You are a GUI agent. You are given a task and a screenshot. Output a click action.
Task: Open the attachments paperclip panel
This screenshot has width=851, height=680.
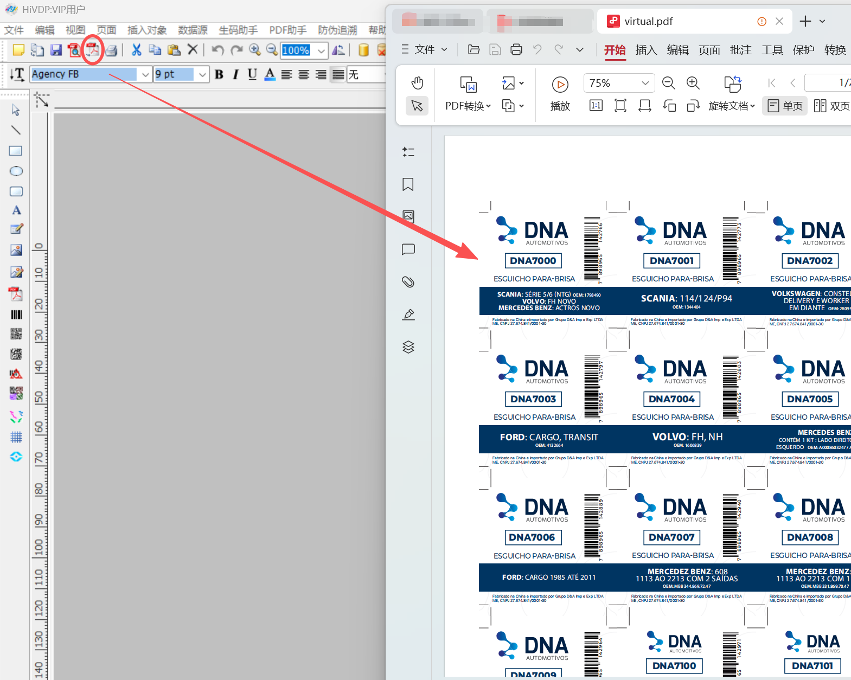pos(408,282)
